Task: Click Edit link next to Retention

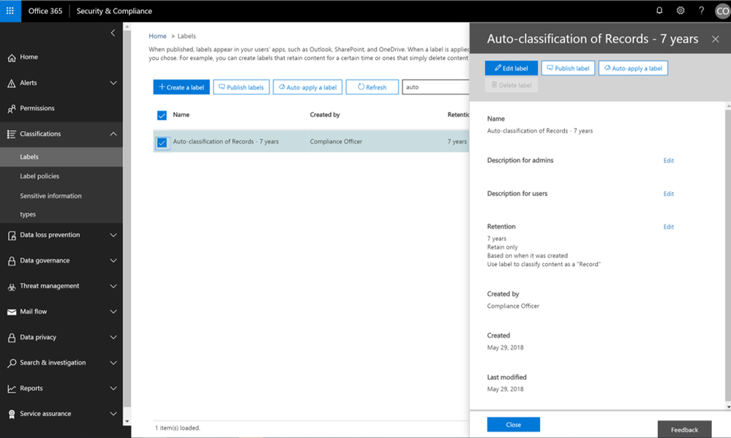Action: click(x=668, y=227)
